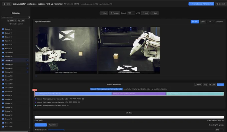
Task: Click the blue pick-up segment on timeline
Action: 73,94
